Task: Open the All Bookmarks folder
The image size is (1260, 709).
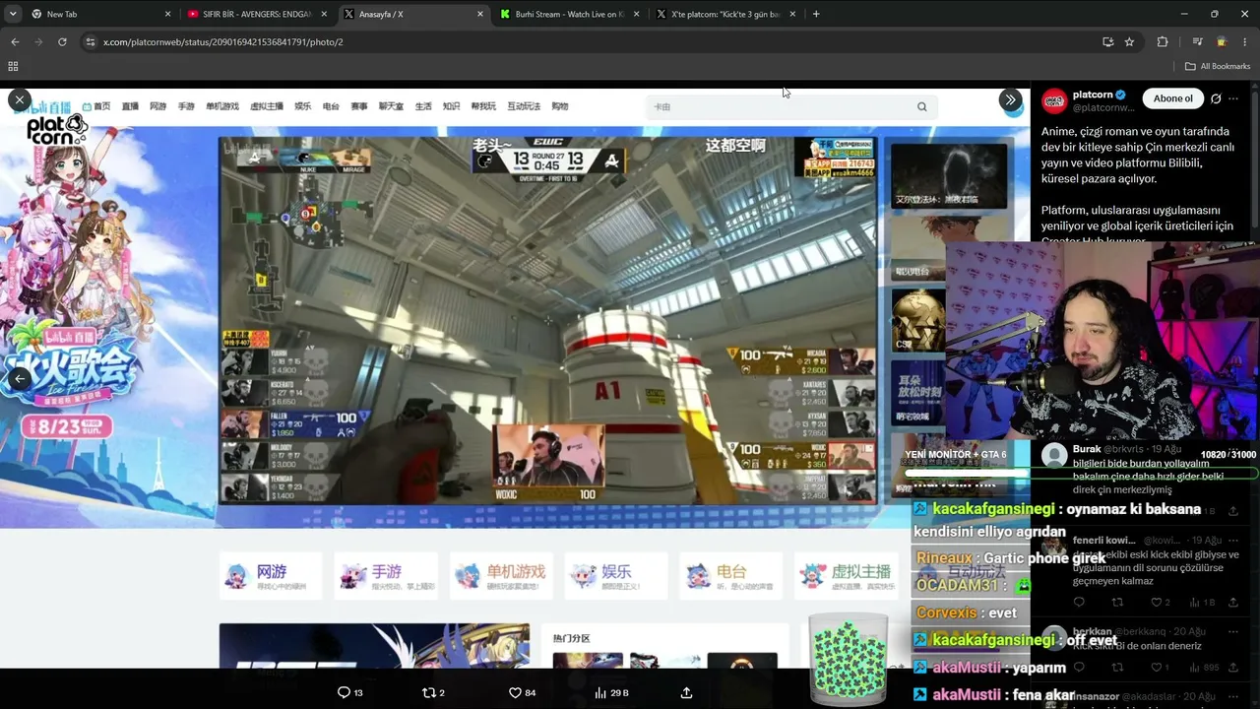Action: [1218, 66]
